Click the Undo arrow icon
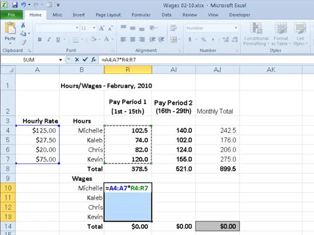Viewport: 314px width, 235px height. tap(23, 5)
